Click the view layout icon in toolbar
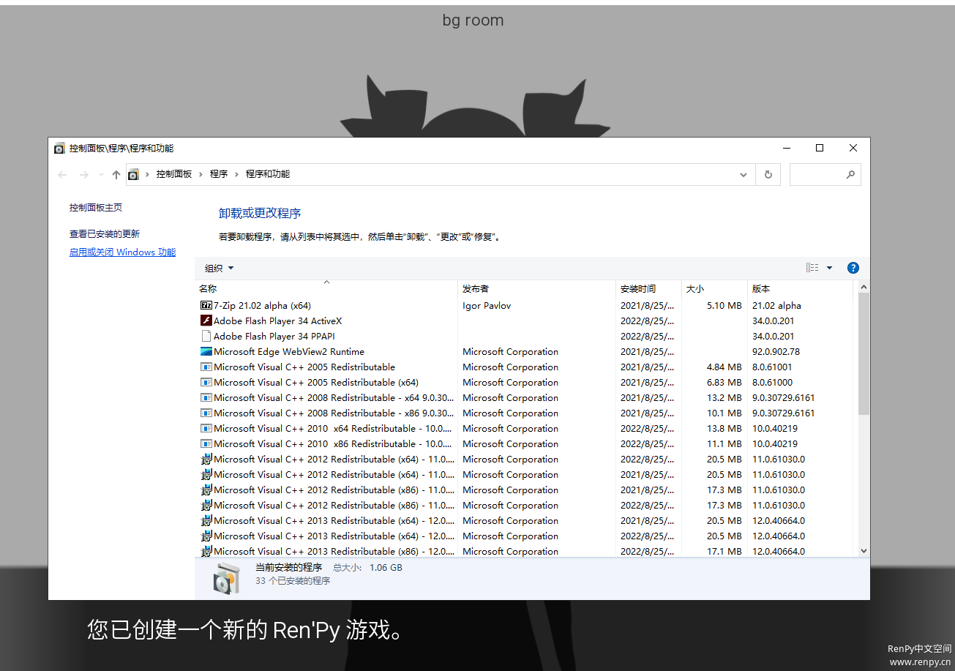This screenshot has height=671, width=955. coord(812,268)
